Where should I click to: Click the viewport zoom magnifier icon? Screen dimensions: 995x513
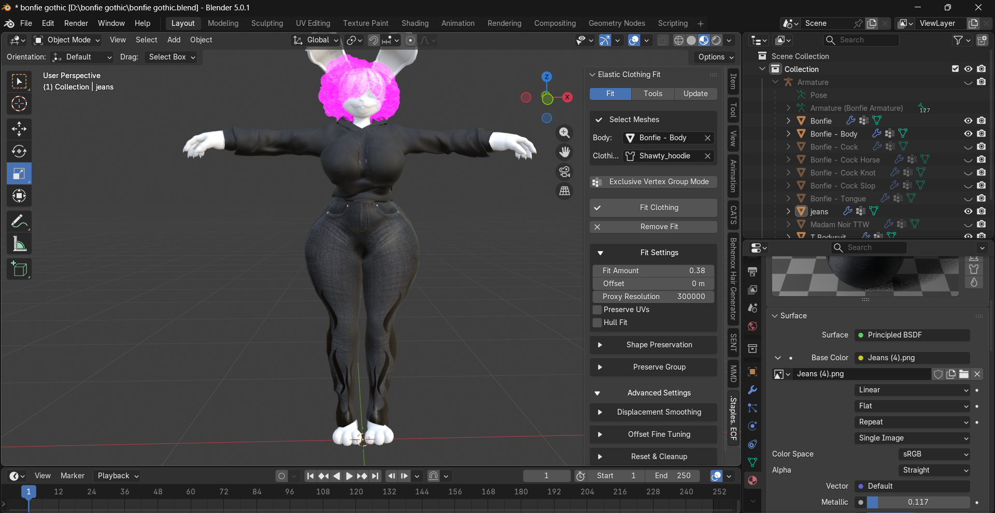point(564,133)
